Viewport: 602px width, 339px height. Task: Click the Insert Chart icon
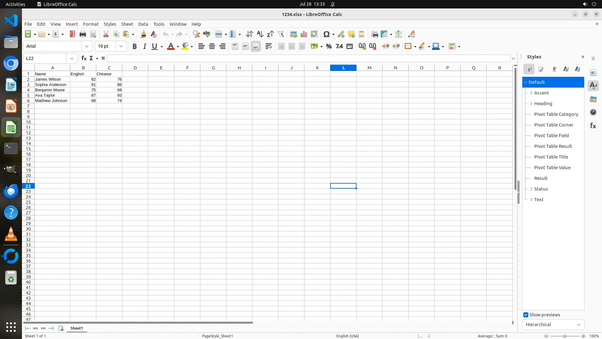(x=304, y=34)
